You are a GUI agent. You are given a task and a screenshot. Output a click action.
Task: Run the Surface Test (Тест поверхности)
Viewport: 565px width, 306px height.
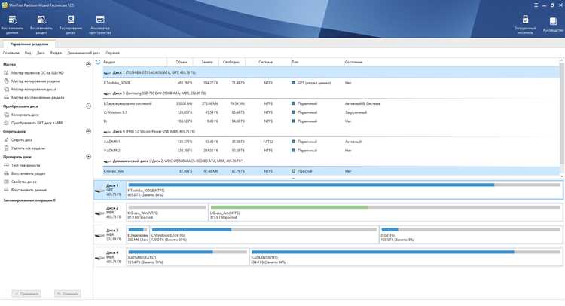click(22, 165)
